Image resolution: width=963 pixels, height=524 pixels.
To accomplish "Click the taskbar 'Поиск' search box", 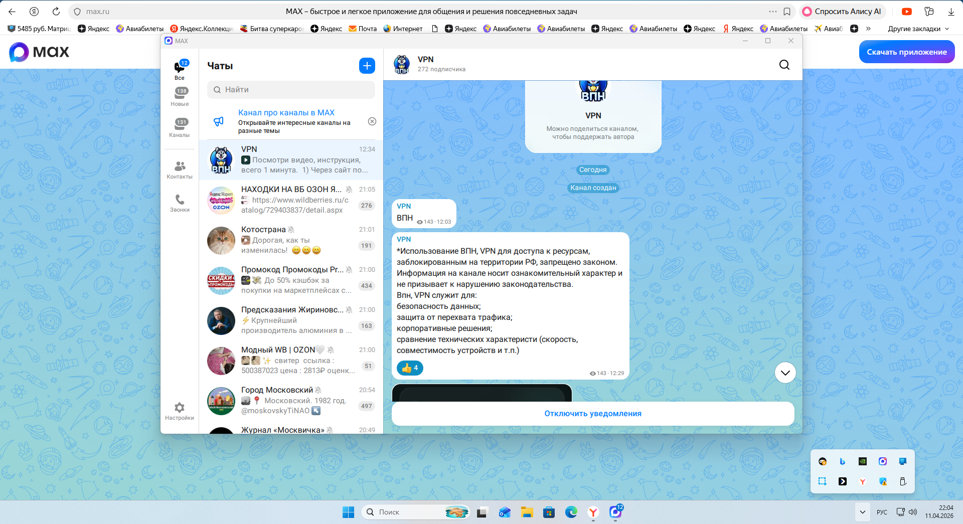I will tap(415, 512).
